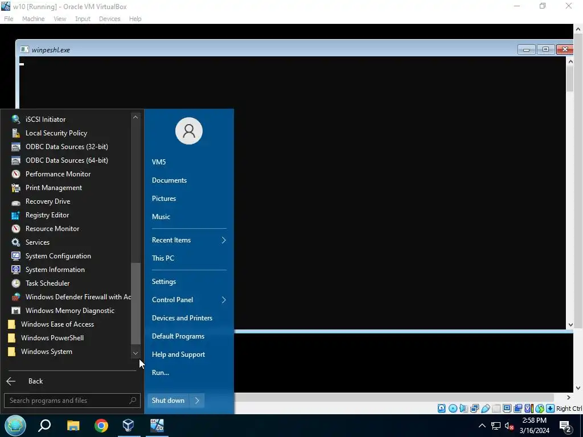
Task: Open the VirtualBox Input menu
Action: [x=83, y=19]
